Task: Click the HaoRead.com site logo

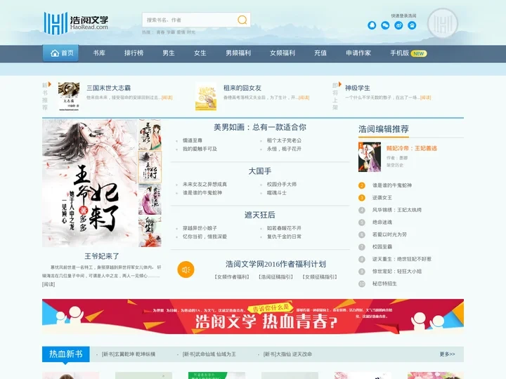Action: [76, 23]
